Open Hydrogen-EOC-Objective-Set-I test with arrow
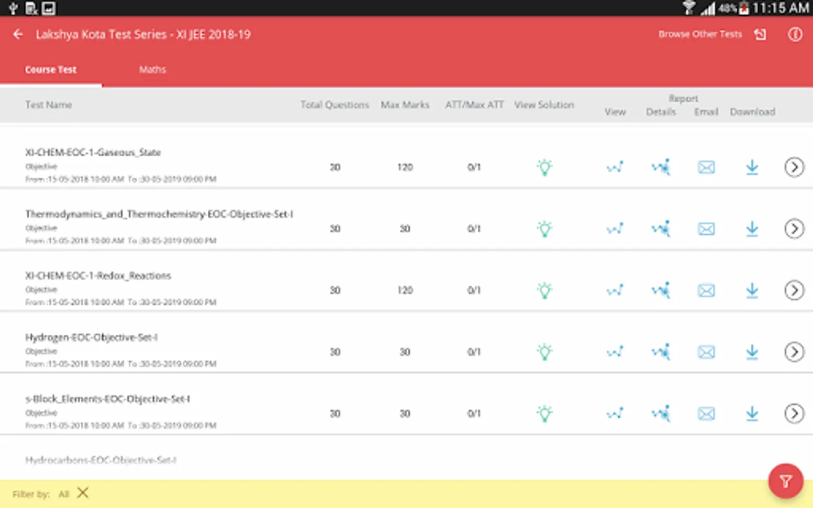 [794, 352]
